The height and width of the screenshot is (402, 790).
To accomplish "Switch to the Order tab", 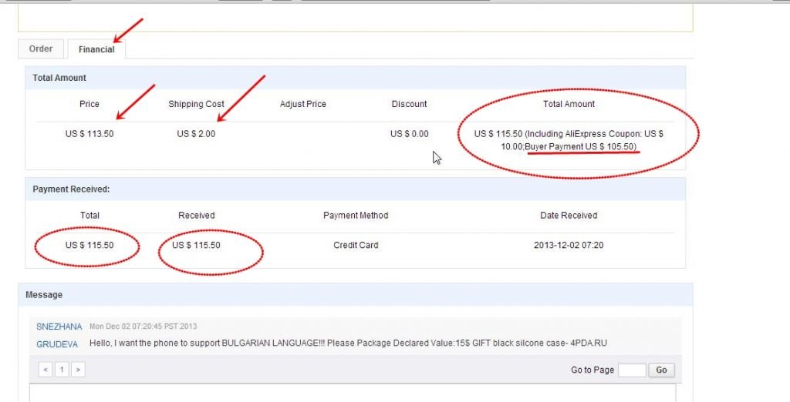I will tap(41, 49).
